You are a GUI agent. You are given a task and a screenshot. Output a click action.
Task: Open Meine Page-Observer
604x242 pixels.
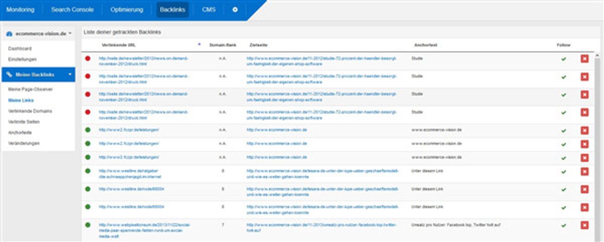[x=30, y=89]
